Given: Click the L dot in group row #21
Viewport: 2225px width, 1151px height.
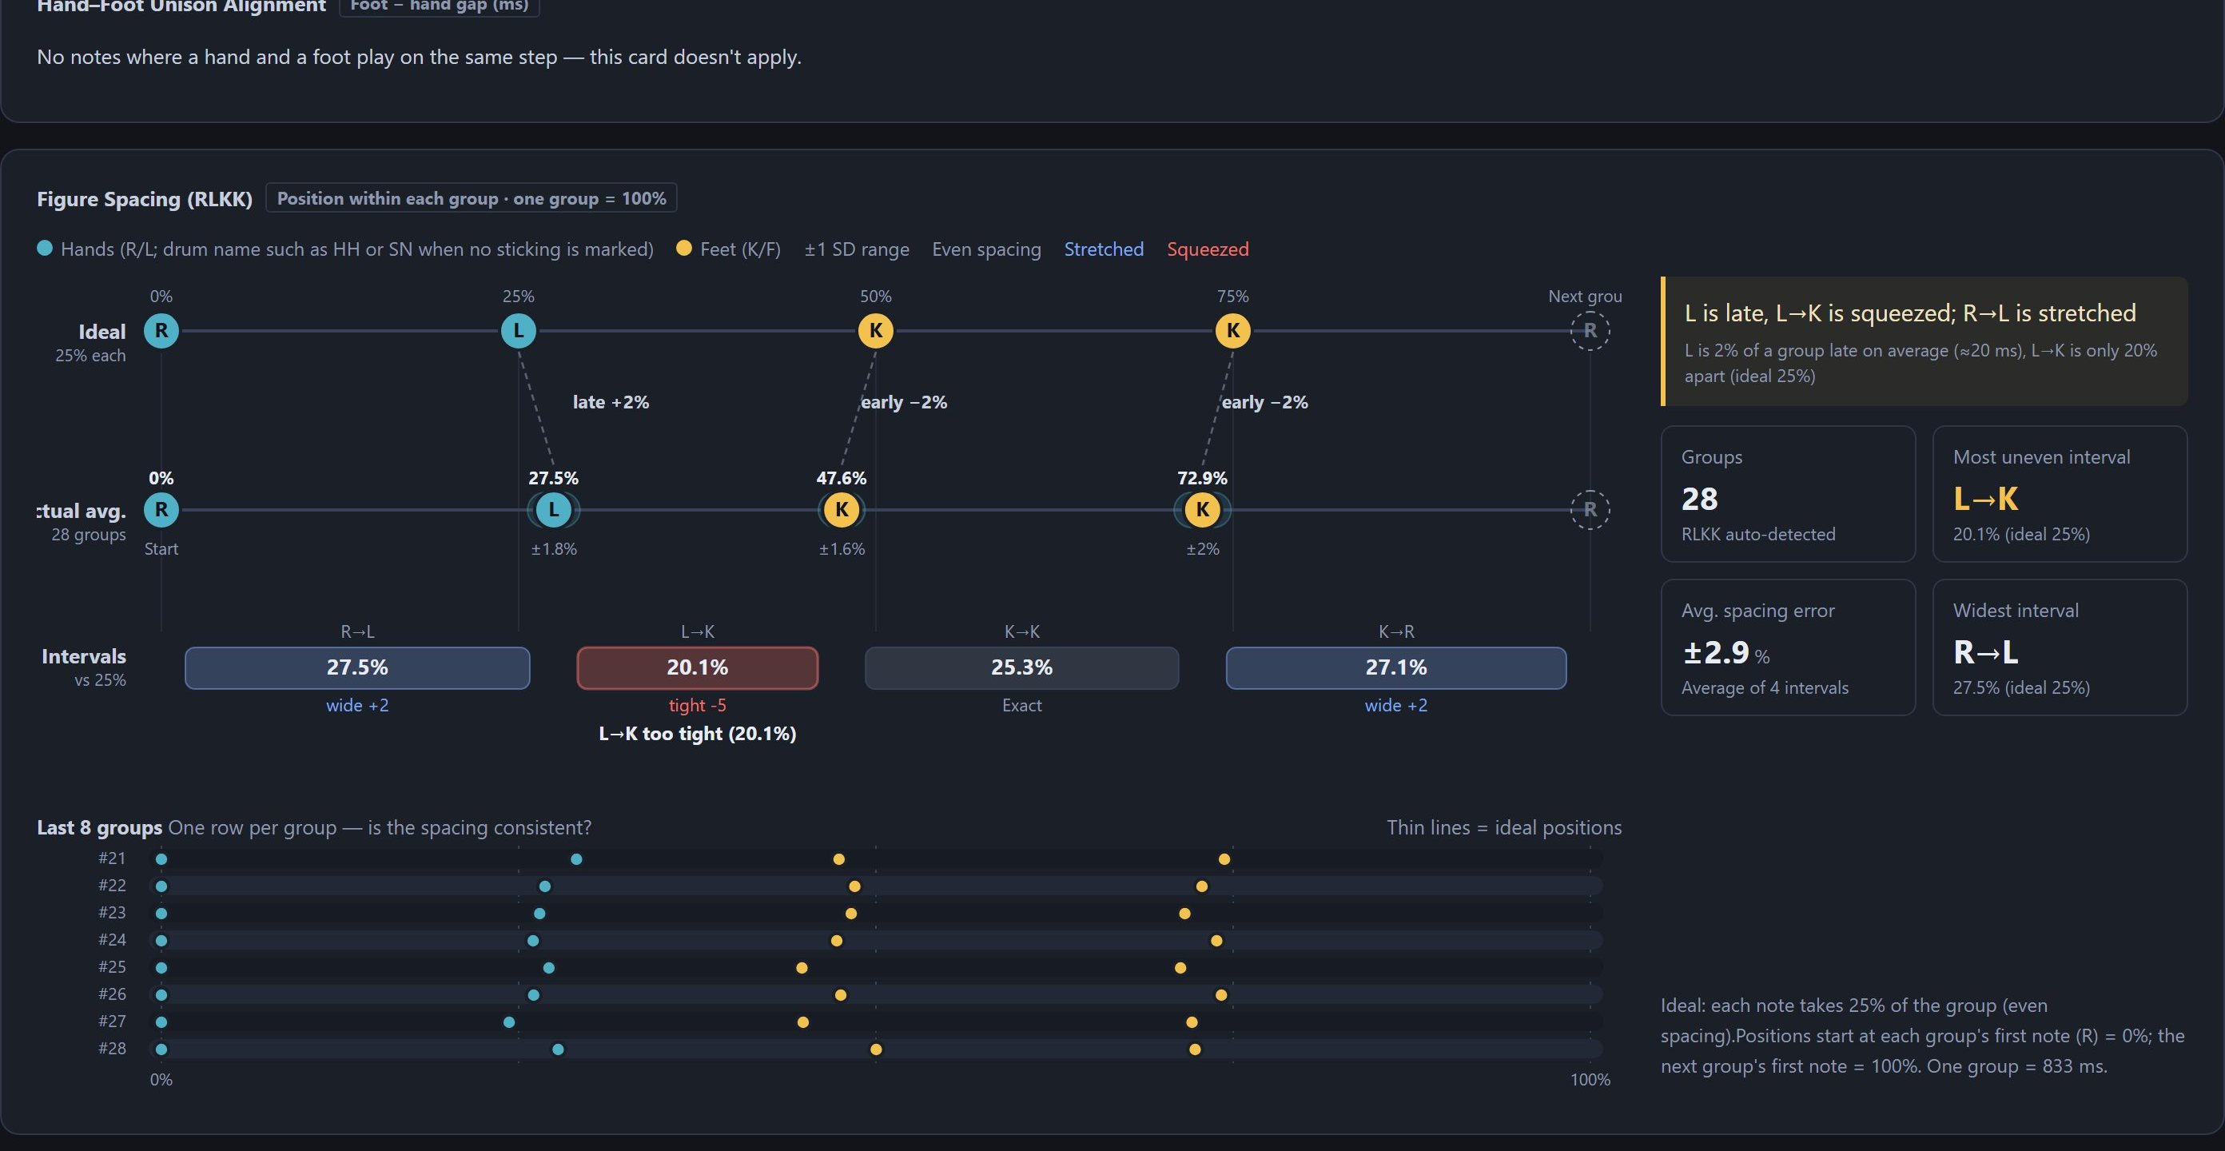Looking at the screenshot, I should coord(576,859).
